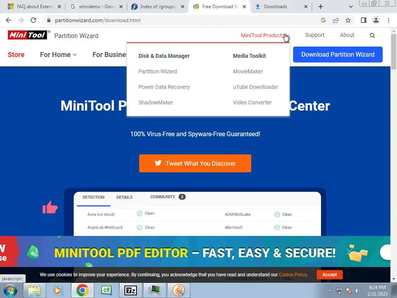
Task: Open site search magnifier icon
Action: point(372,35)
